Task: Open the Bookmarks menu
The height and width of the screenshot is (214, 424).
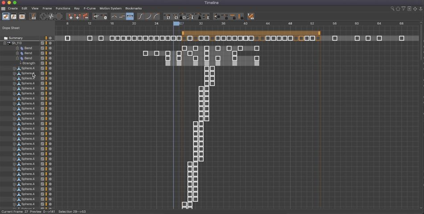Action: [x=133, y=8]
